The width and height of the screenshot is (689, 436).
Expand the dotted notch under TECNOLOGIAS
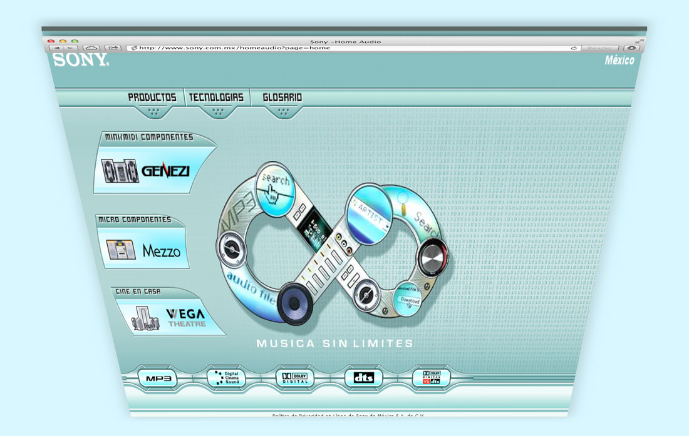pyautogui.click(x=218, y=112)
